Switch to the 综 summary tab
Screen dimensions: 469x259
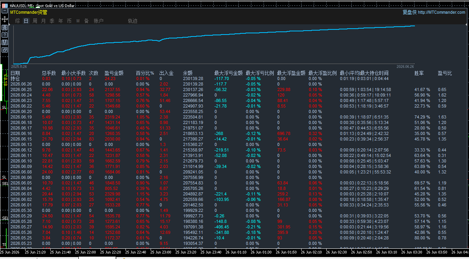pyautogui.click(x=17, y=21)
